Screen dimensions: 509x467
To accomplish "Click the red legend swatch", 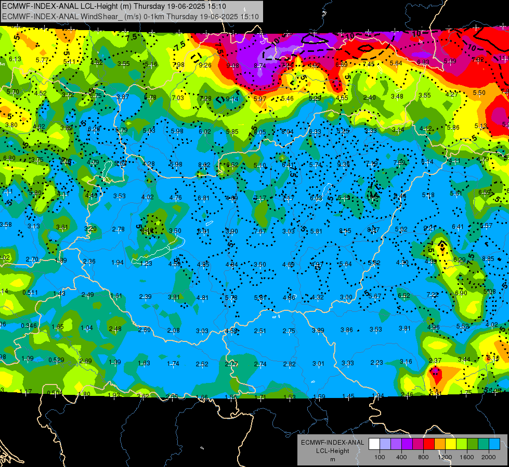I will (x=429, y=444).
